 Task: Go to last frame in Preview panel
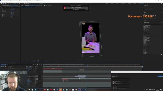point(153,7)
